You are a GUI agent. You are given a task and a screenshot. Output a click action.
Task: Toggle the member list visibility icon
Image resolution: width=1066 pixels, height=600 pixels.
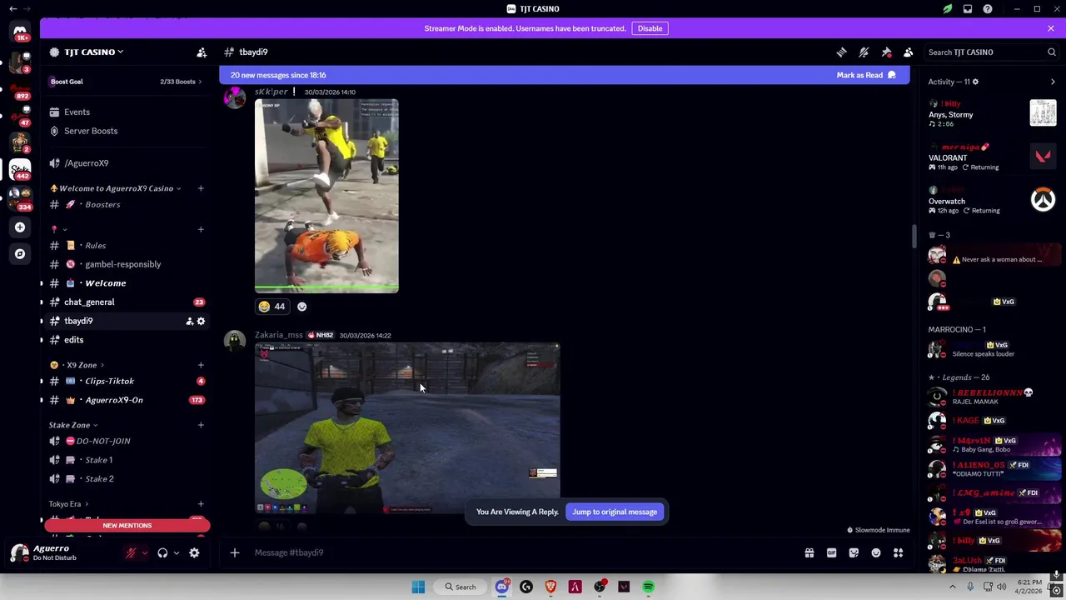[909, 52]
